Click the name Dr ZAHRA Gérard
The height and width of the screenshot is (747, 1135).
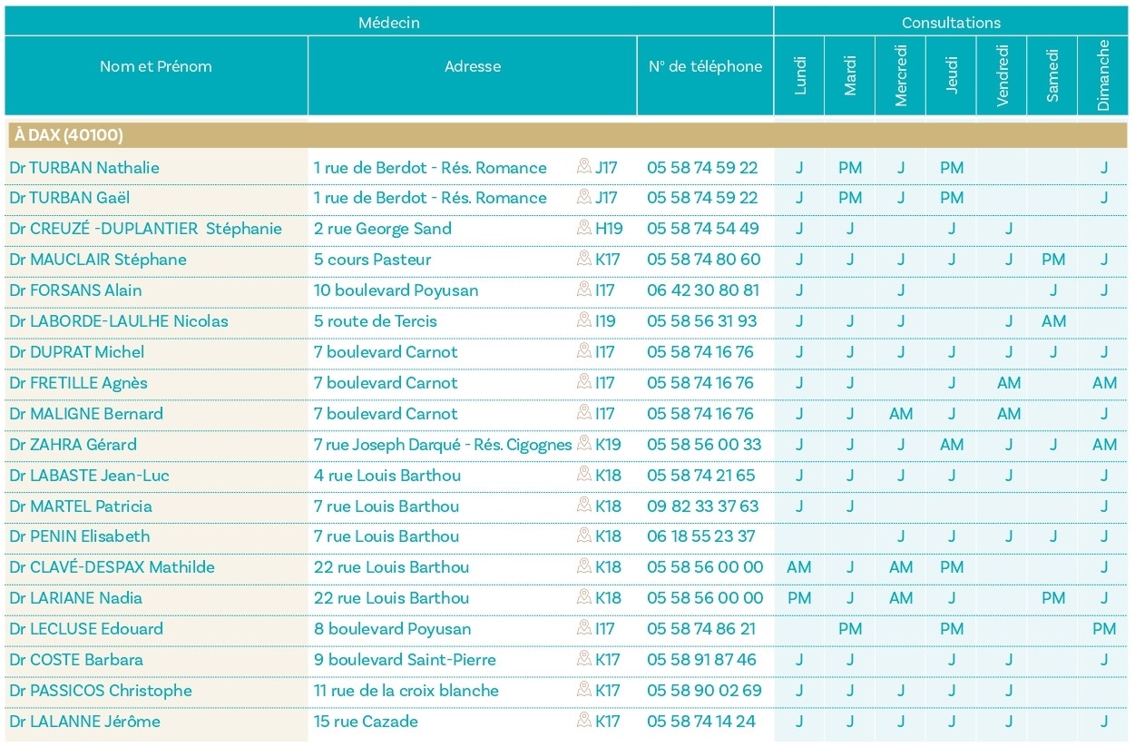pyautogui.click(x=73, y=444)
